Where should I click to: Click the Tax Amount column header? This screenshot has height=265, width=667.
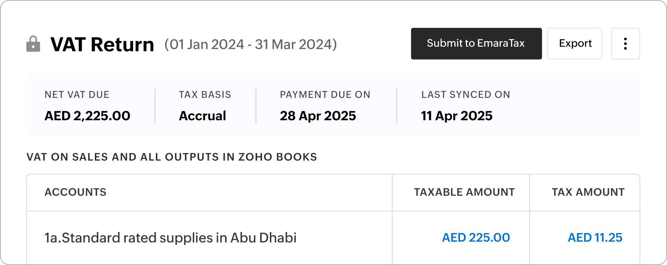[x=588, y=192]
